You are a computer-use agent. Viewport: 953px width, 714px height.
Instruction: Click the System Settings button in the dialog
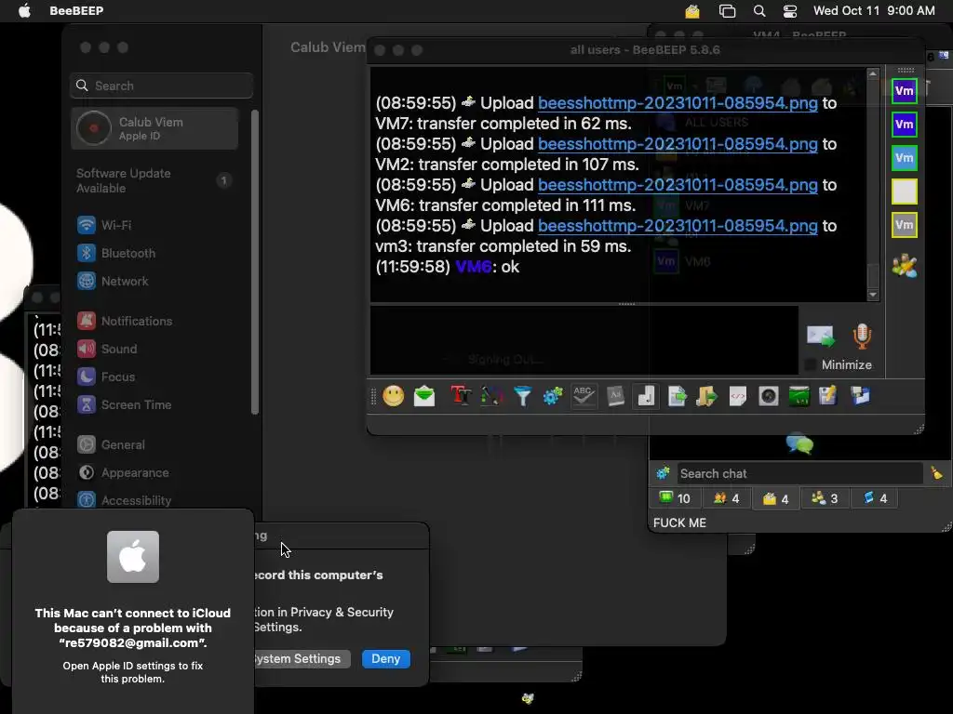(302, 659)
